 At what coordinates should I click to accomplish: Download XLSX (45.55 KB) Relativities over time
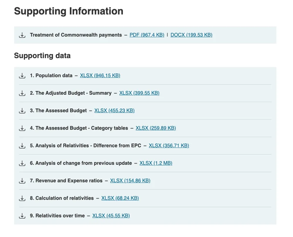point(111,216)
